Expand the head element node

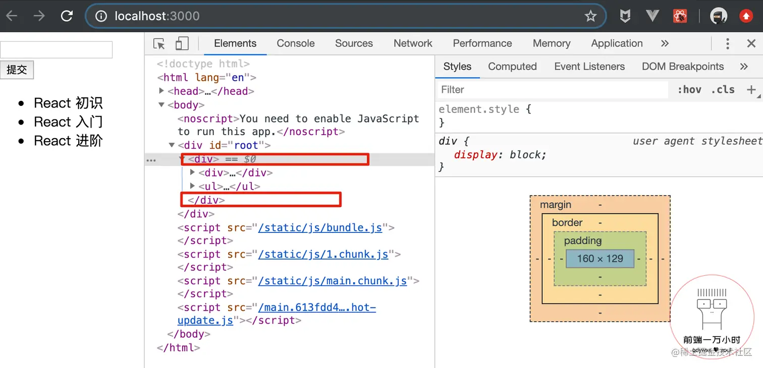click(x=161, y=91)
